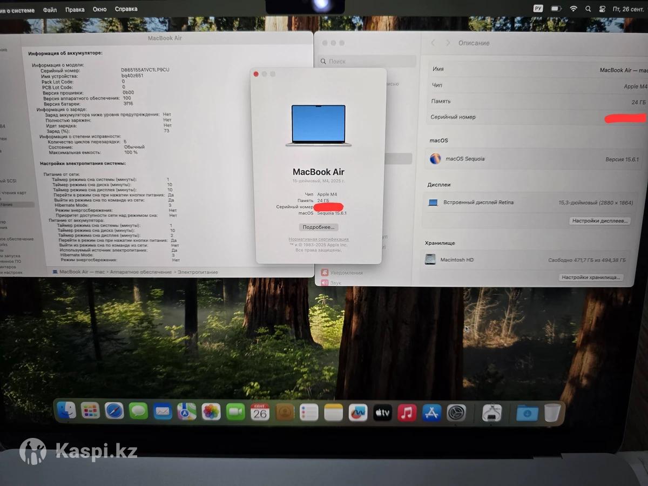The image size is (648, 486).
Task: Open the Нормативная сертификация link
Action: pyautogui.click(x=319, y=239)
